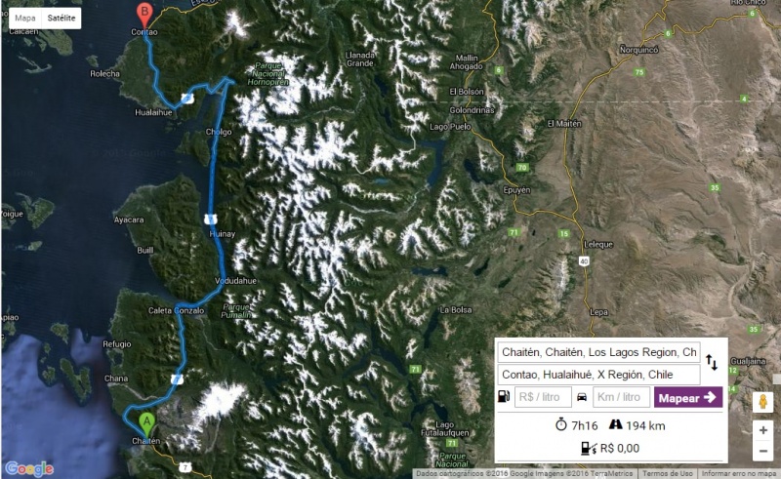The height and width of the screenshot is (479, 781).
Task: Open Informar erro no mapa link
Action: coord(739,473)
